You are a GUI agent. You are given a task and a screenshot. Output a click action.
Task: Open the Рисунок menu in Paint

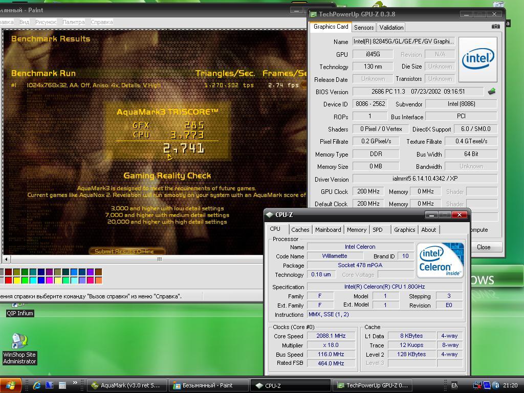pos(46,22)
